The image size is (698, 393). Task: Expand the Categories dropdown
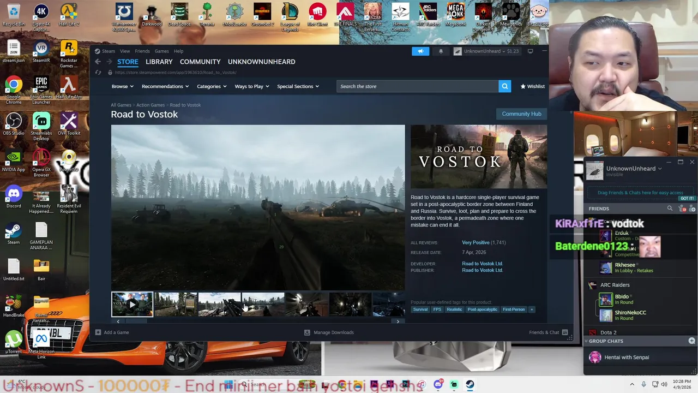212,86
